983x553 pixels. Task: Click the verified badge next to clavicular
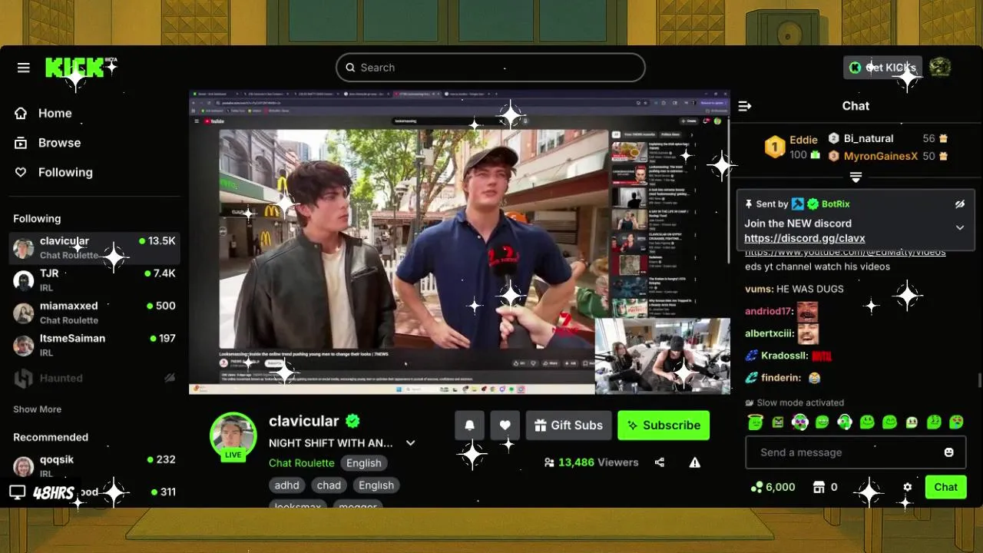352,421
